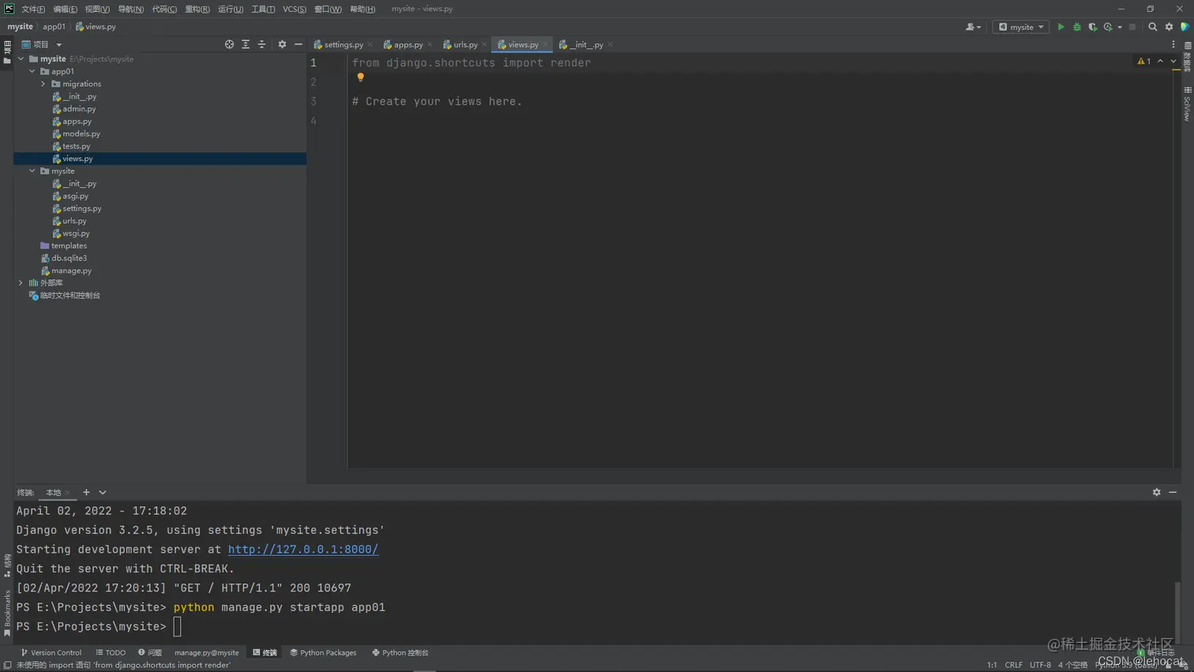
Task: Click the Stop button in toolbar
Action: pos(1132,27)
